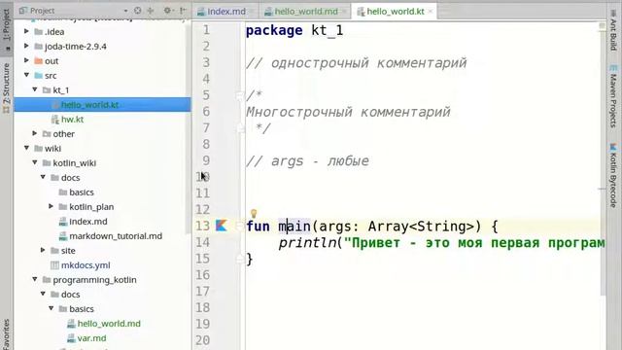Click the Kotlin run gutter icon on line 13
622x350 pixels.
tap(221, 226)
